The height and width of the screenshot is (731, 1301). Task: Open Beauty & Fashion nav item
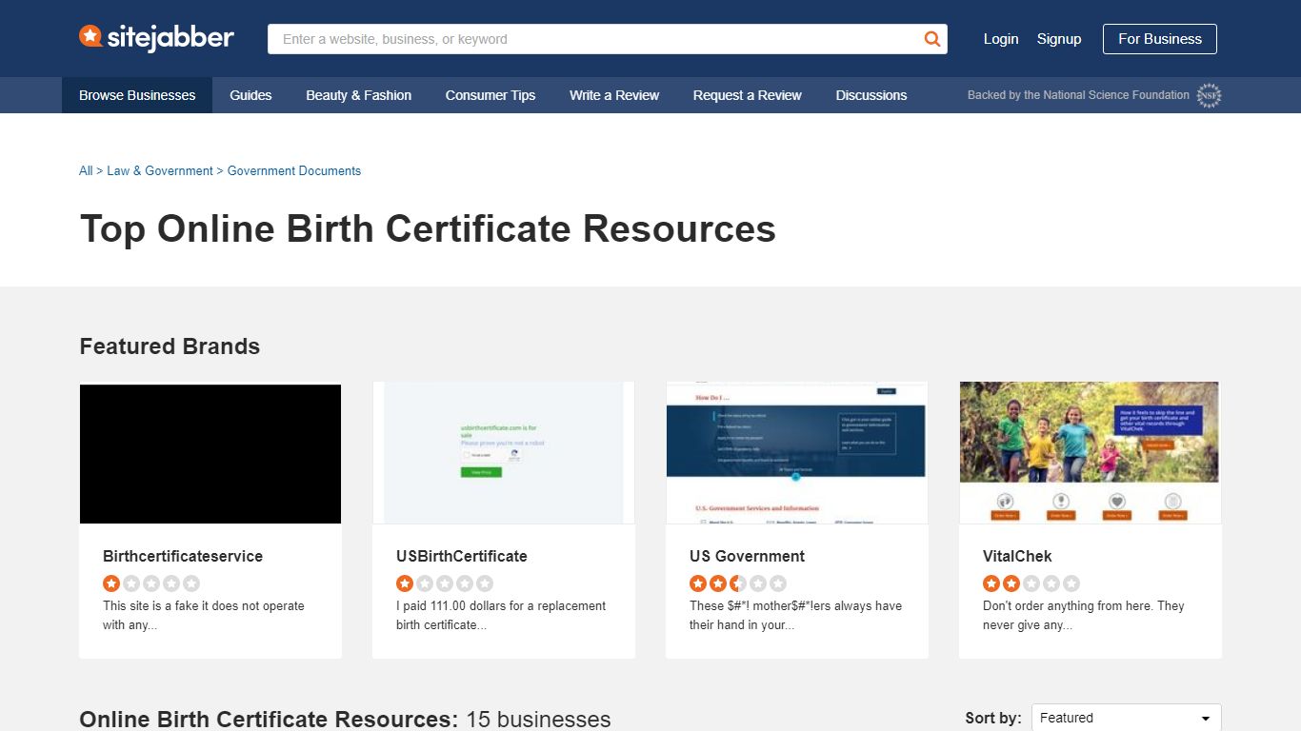pyautogui.click(x=359, y=95)
